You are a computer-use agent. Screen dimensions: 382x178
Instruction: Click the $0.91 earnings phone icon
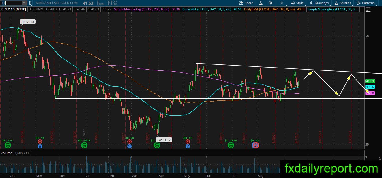tap(40, 142)
